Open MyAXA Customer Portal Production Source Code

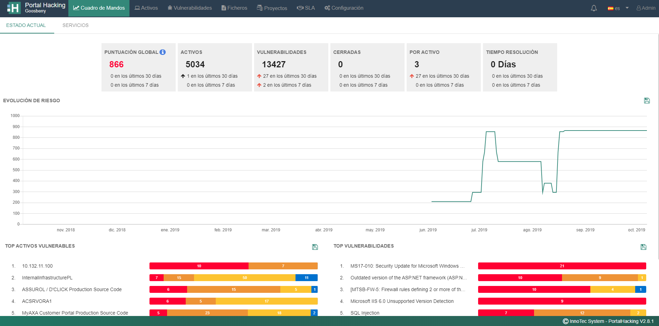pyautogui.click(x=75, y=313)
